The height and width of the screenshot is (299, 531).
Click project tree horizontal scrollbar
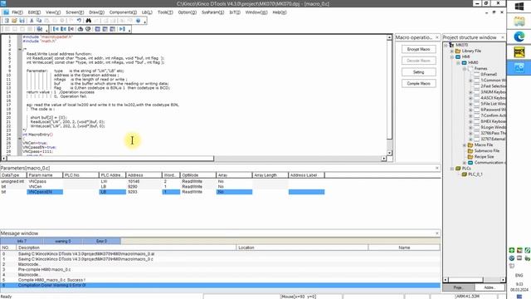[x=466, y=280]
